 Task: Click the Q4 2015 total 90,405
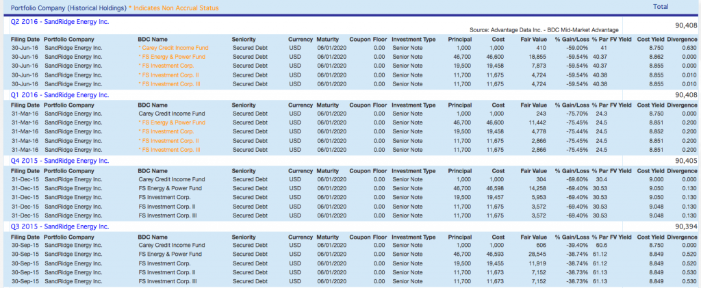pyautogui.click(x=686, y=161)
